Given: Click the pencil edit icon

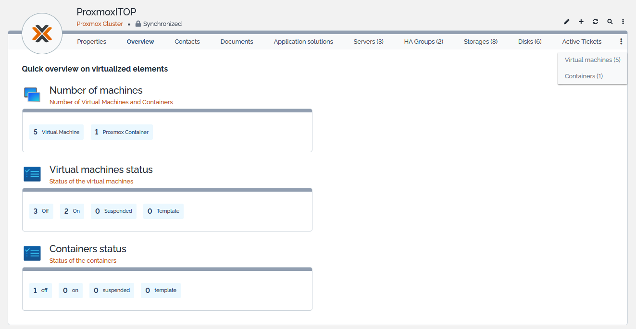Looking at the screenshot, I should [567, 22].
